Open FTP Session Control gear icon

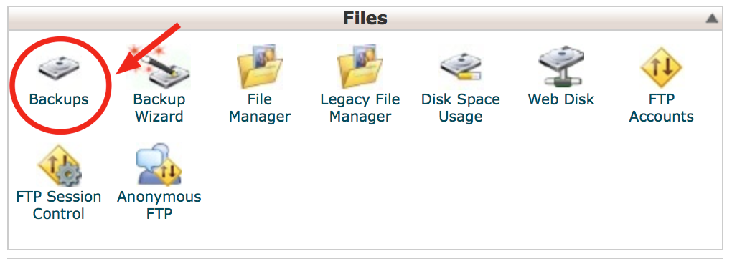[x=58, y=165]
